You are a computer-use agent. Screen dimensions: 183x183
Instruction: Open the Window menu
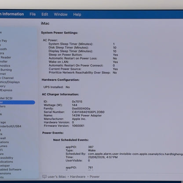point(61,15)
